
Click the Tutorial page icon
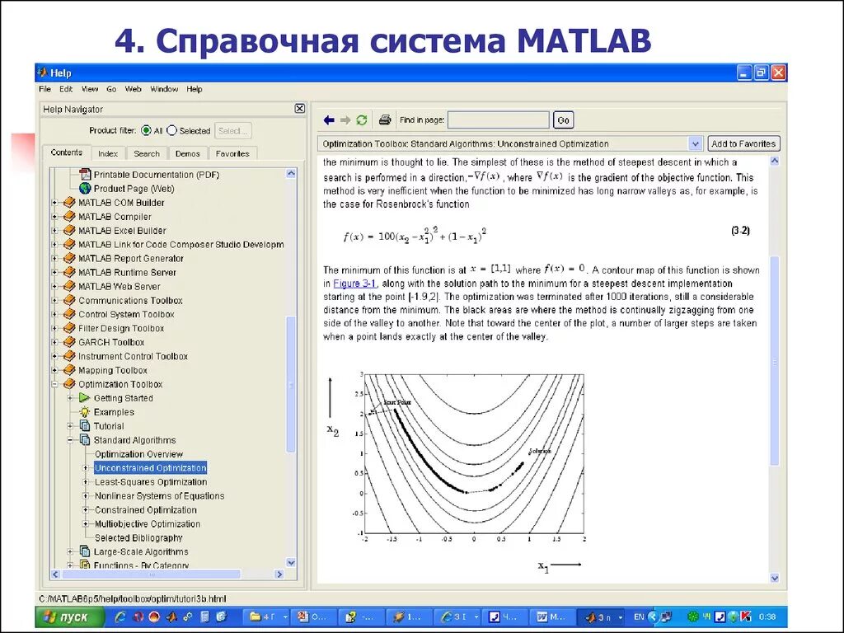click(85, 426)
